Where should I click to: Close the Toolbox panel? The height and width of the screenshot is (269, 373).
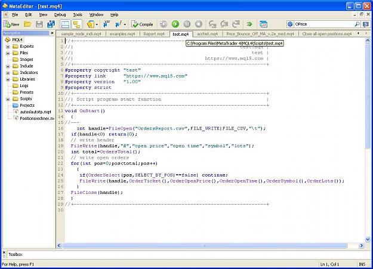pos(4,252)
